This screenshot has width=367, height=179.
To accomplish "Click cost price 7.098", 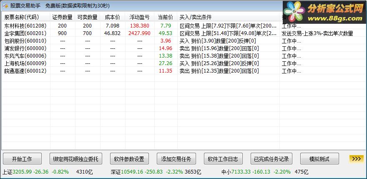I will point(113,26).
